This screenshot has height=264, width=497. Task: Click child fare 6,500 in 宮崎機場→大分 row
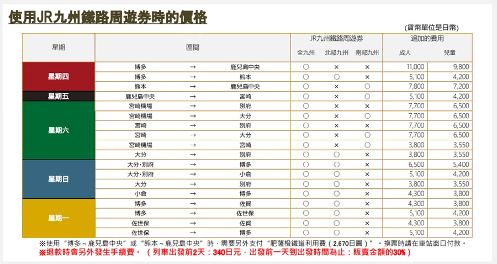(x=461, y=116)
